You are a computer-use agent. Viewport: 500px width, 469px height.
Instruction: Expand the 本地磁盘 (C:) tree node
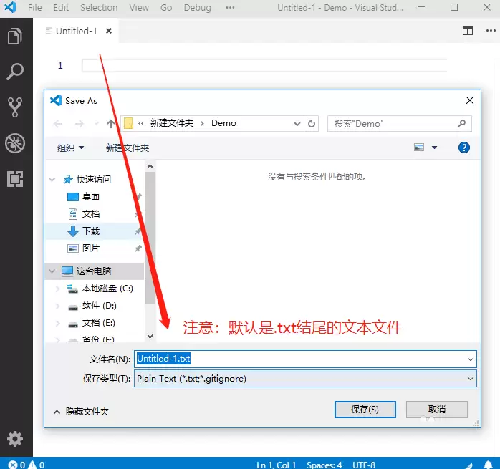coord(57,289)
